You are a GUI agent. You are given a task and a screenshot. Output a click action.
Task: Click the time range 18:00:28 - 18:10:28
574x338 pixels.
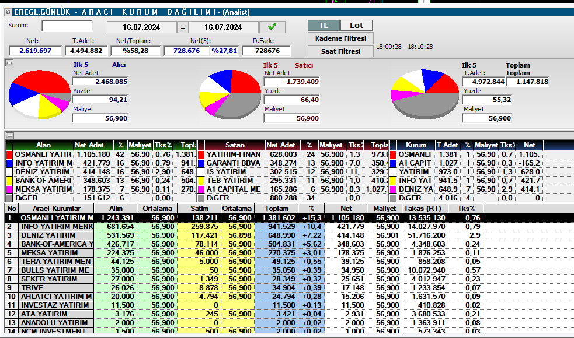[x=405, y=47]
